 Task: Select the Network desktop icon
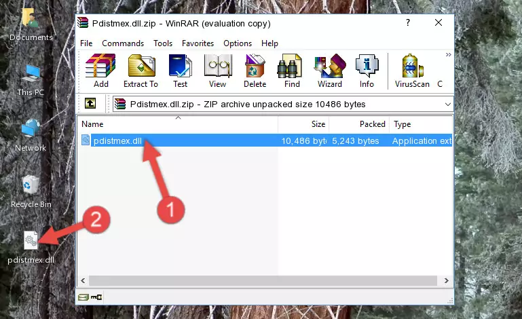31,136
